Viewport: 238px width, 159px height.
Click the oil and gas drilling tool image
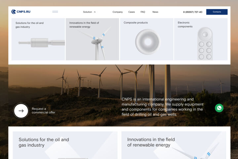(x=42, y=43)
